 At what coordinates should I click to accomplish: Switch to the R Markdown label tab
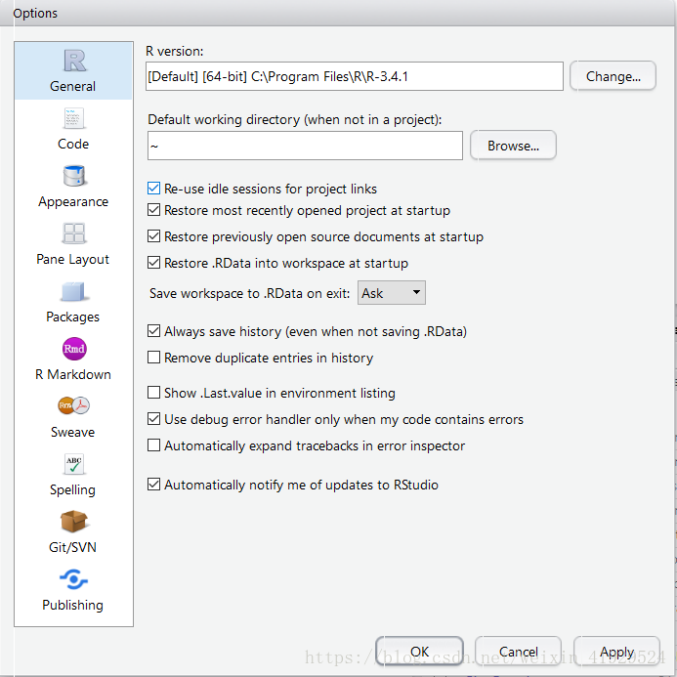point(73,374)
